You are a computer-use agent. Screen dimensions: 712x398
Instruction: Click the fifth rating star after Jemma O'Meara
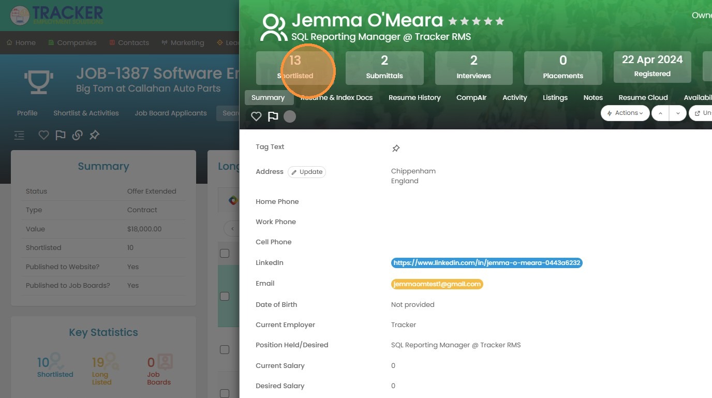[500, 21]
